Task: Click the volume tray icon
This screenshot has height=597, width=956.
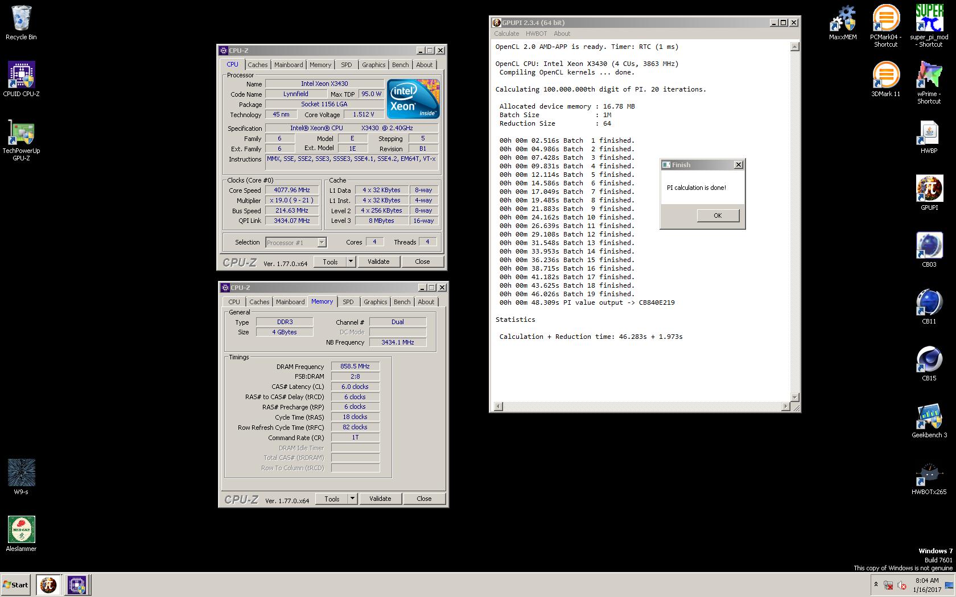Action: point(902,585)
